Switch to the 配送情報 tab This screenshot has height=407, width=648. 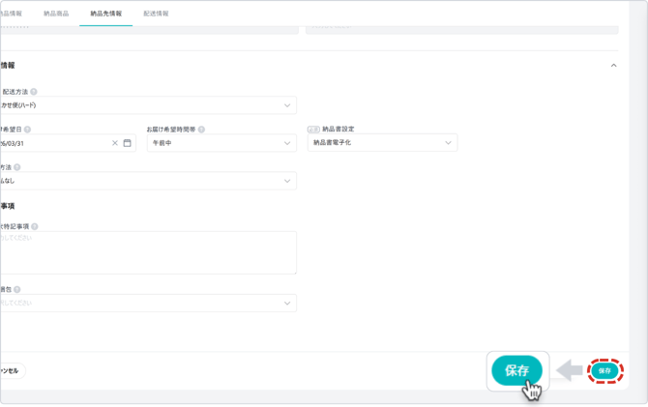pos(156,14)
